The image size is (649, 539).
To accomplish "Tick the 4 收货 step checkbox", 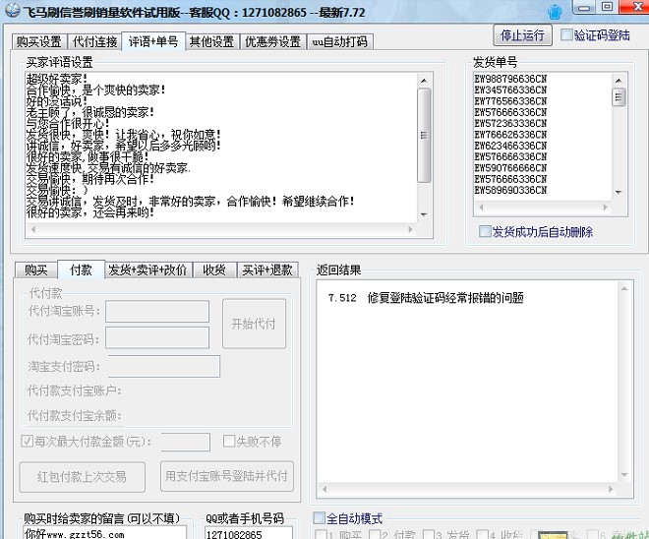I will [482, 534].
